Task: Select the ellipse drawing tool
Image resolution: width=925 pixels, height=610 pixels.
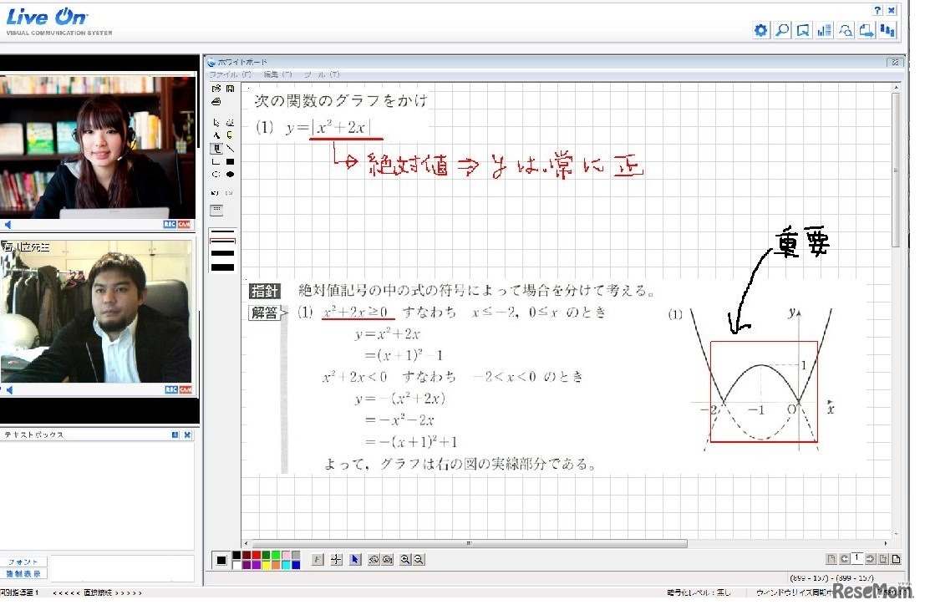Action: tap(216, 173)
